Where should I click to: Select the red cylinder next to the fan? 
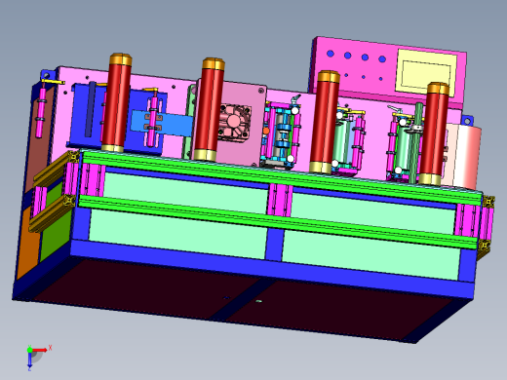click(209, 109)
